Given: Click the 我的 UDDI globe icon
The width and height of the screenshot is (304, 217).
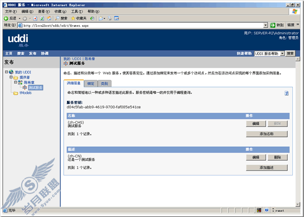Looking at the screenshot, I should click(11, 72).
